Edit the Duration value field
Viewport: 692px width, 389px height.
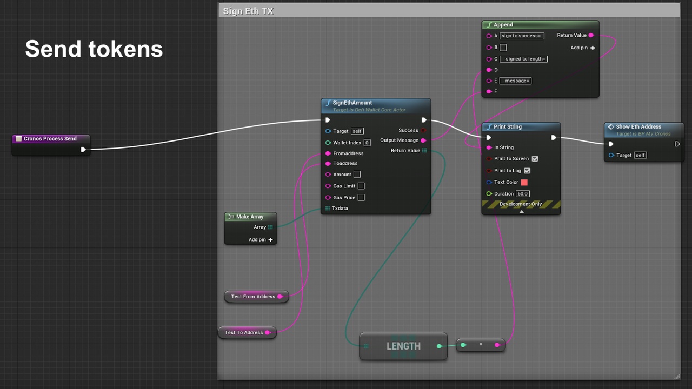(522, 194)
